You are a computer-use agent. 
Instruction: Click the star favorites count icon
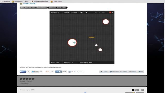[x=101, y=72]
